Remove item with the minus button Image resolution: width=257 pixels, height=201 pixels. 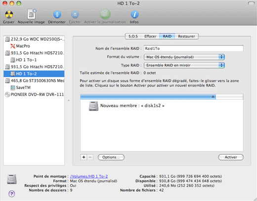tap(90, 157)
